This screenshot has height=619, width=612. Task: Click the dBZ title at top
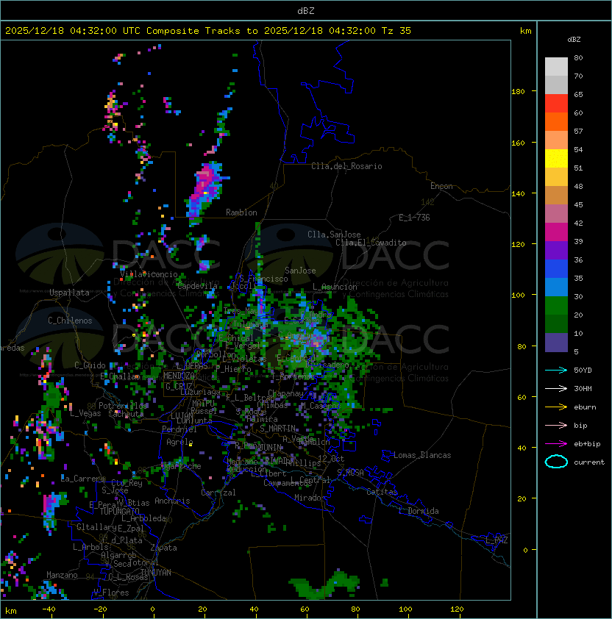click(306, 11)
